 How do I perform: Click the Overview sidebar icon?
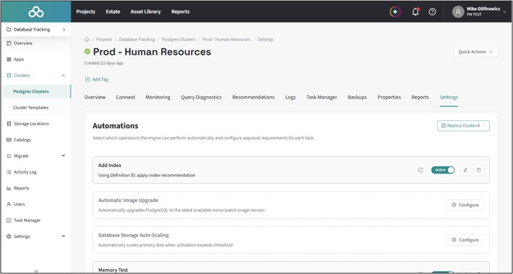(9, 43)
